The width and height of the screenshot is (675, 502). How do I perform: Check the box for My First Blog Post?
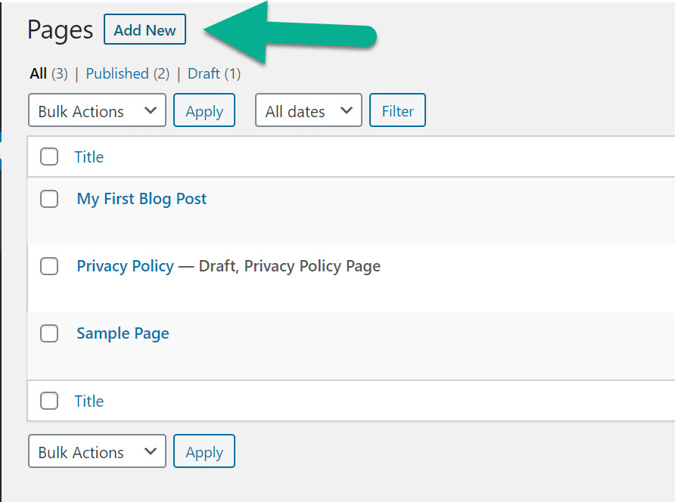pyautogui.click(x=48, y=198)
